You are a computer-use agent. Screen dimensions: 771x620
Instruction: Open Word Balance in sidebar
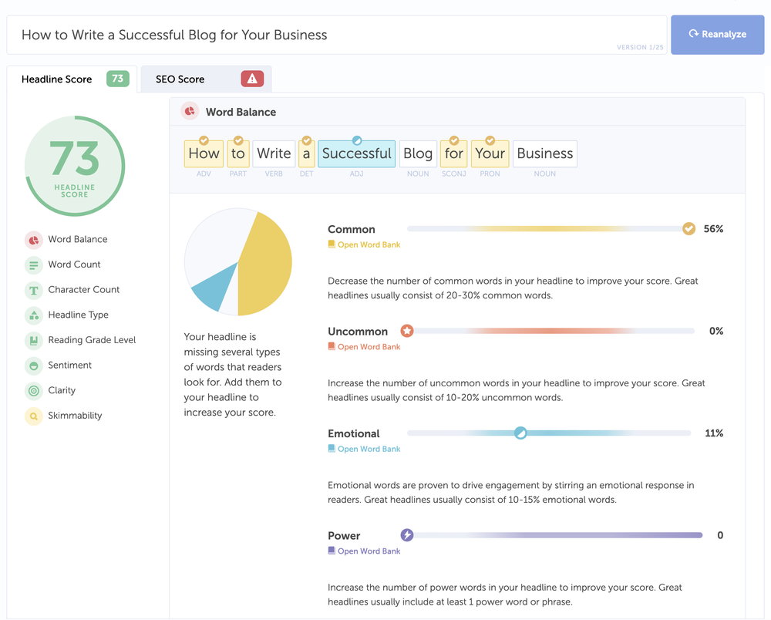(x=78, y=240)
